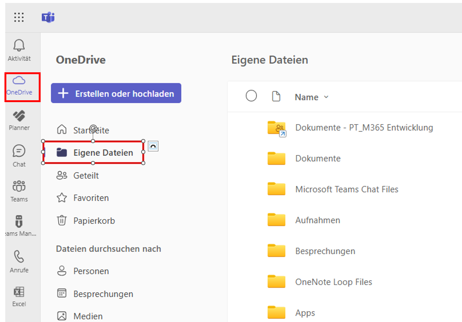
Task: Click the Besprechungen folder icon in list
Action: [x=276, y=251]
